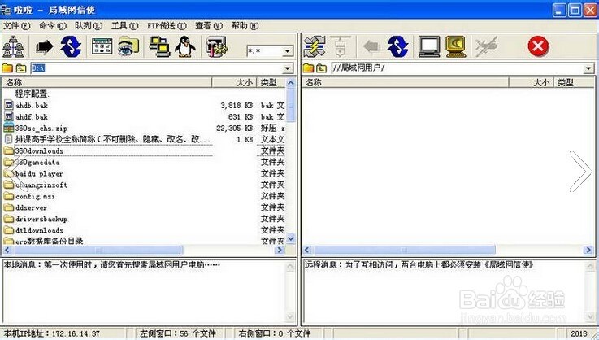
Task: Click the tools settings toolbar icon
Action: [217, 46]
